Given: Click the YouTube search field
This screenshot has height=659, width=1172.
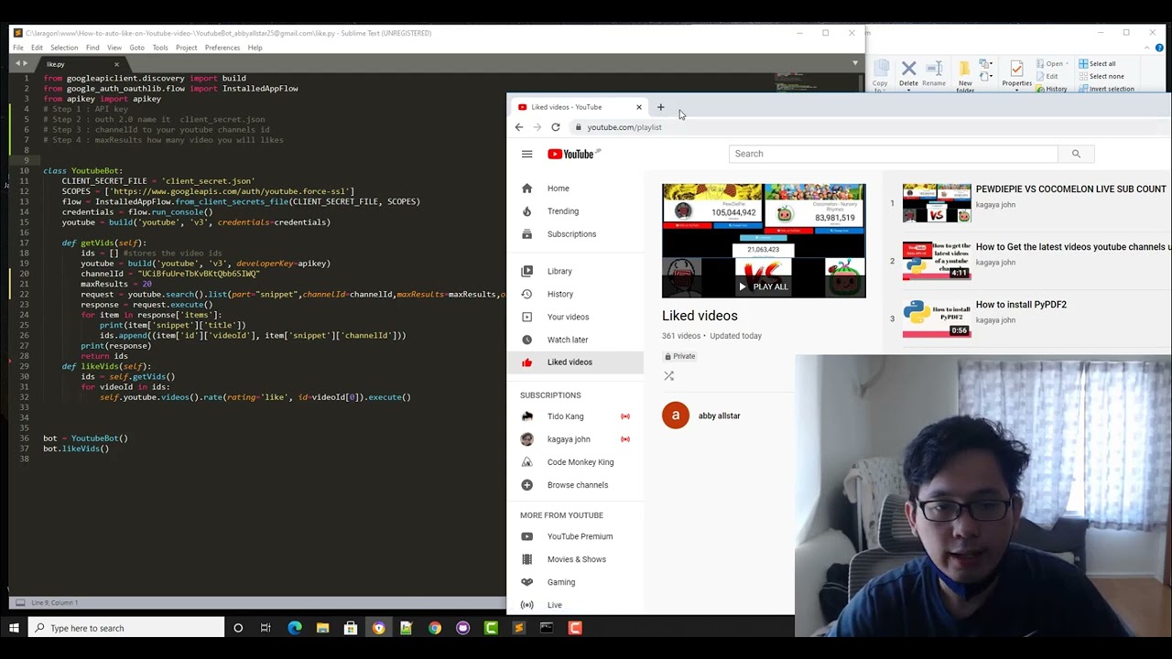Looking at the screenshot, I should coord(893,154).
